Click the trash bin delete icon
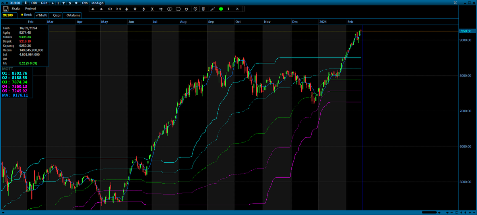The width and height of the screenshot is (477, 215). 204,9
